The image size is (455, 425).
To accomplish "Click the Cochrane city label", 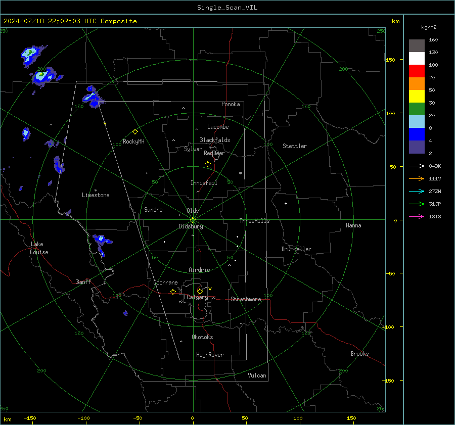I will (165, 282).
